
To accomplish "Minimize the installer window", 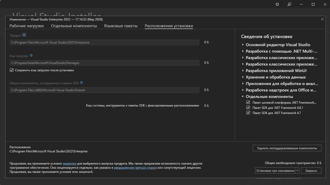I will pos(301,4).
